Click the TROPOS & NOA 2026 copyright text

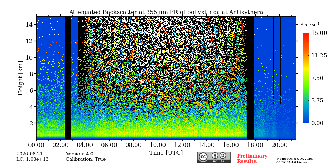point(295,159)
